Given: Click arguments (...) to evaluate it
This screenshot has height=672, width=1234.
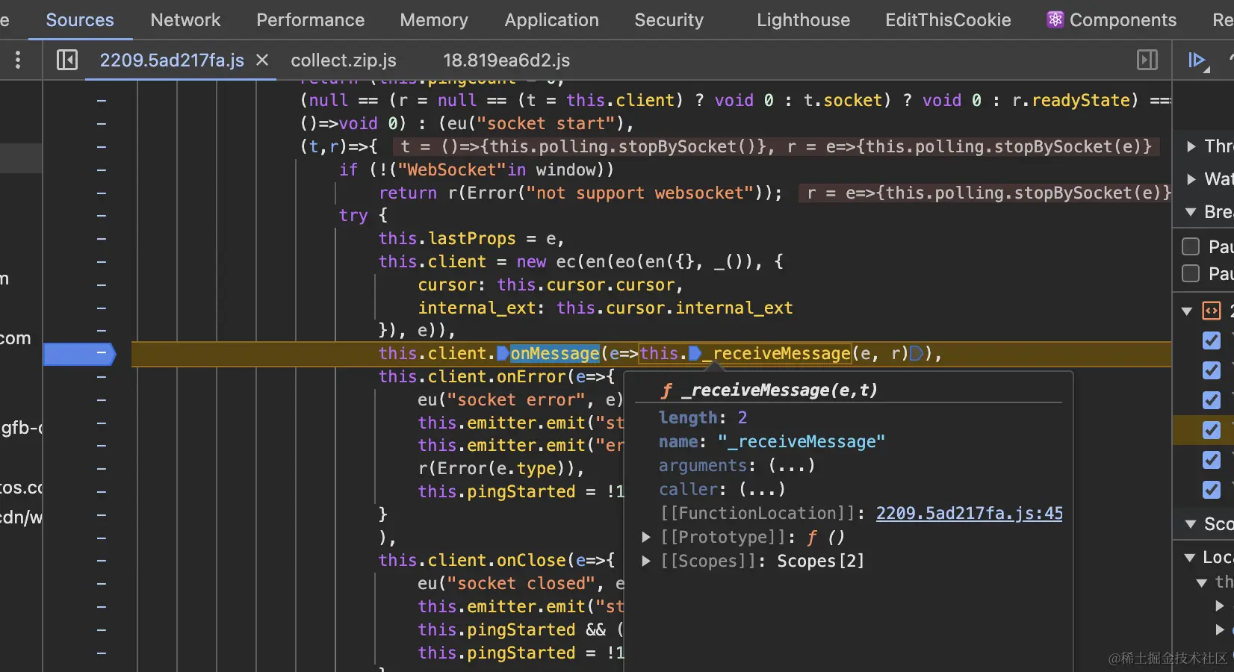Looking at the screenshot, I should coord(792,465).
